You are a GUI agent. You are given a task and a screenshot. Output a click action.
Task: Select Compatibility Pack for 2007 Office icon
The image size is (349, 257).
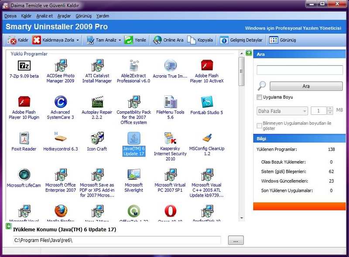point(133,102)
